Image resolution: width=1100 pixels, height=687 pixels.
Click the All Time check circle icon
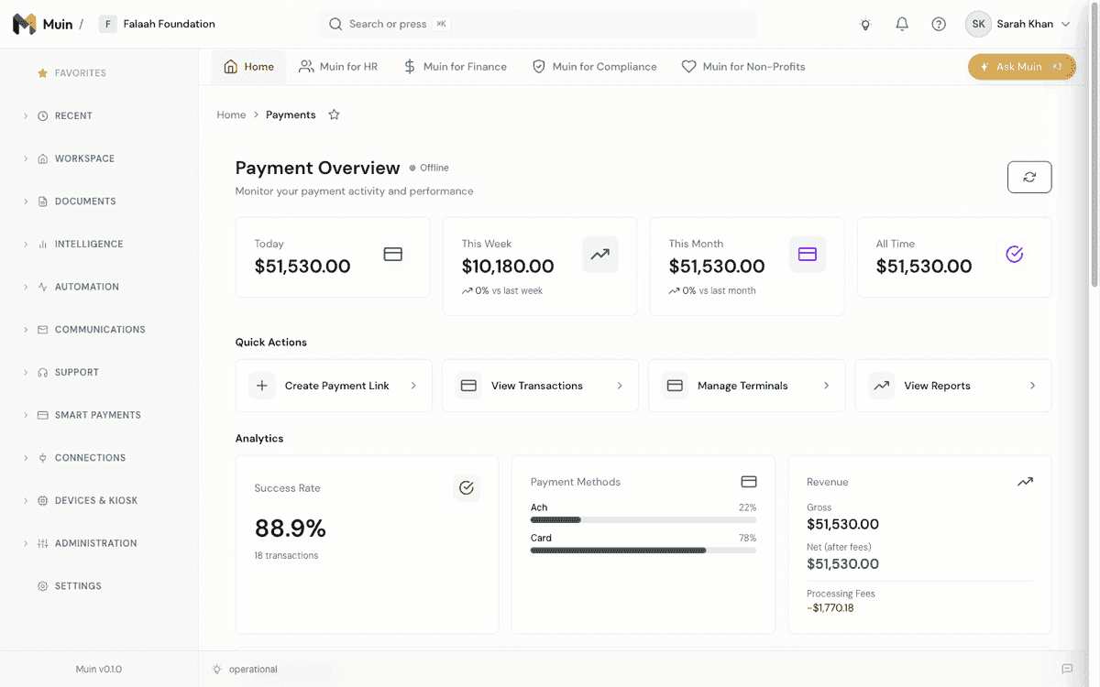[x=1014, y=255]
